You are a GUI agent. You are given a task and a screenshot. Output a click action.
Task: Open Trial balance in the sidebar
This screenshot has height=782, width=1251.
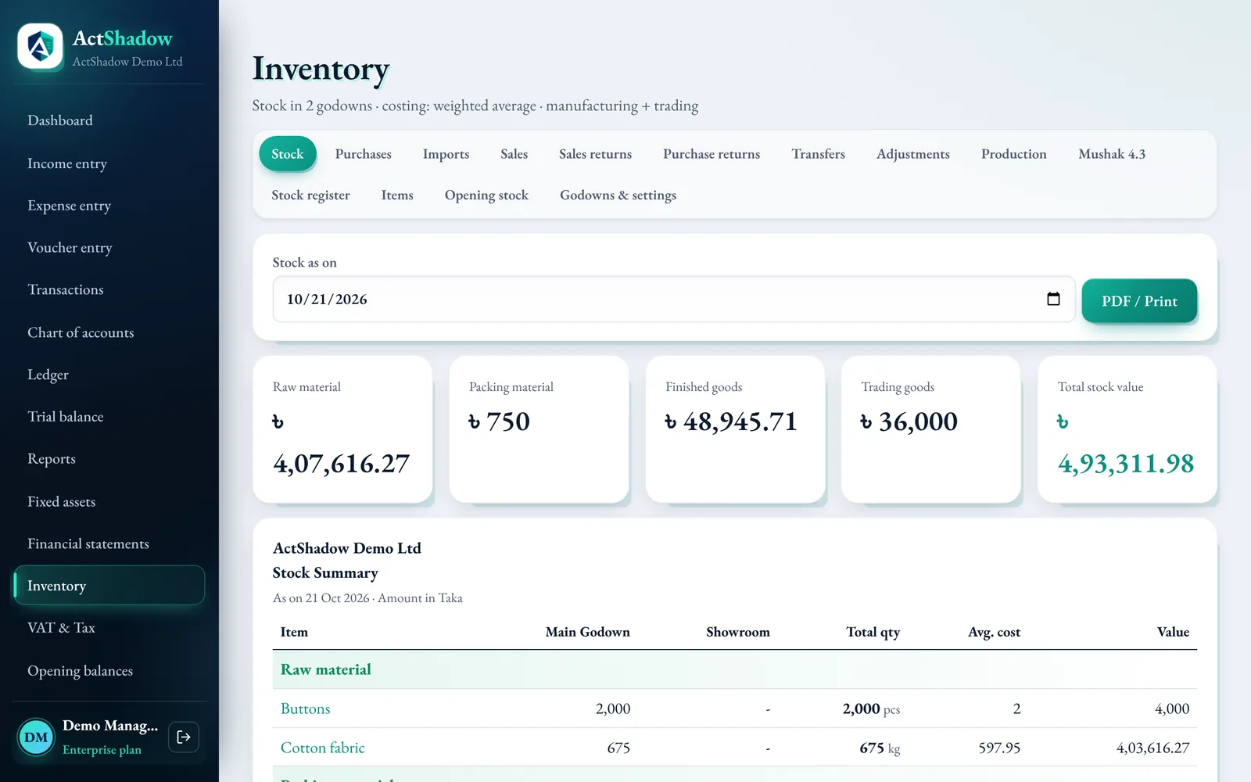coord(109,417)
